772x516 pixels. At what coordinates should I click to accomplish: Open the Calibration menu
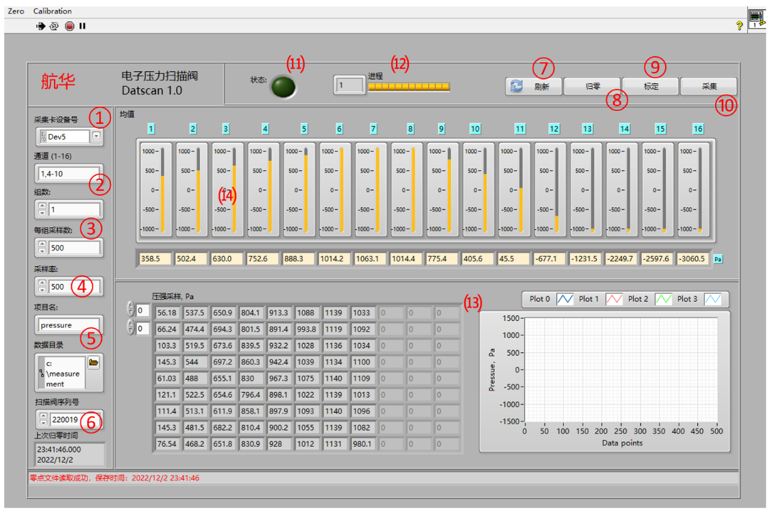tap(52, 11)
